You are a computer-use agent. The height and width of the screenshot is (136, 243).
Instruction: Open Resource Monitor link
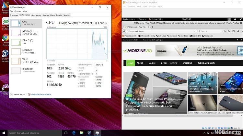tap(41, 94)
